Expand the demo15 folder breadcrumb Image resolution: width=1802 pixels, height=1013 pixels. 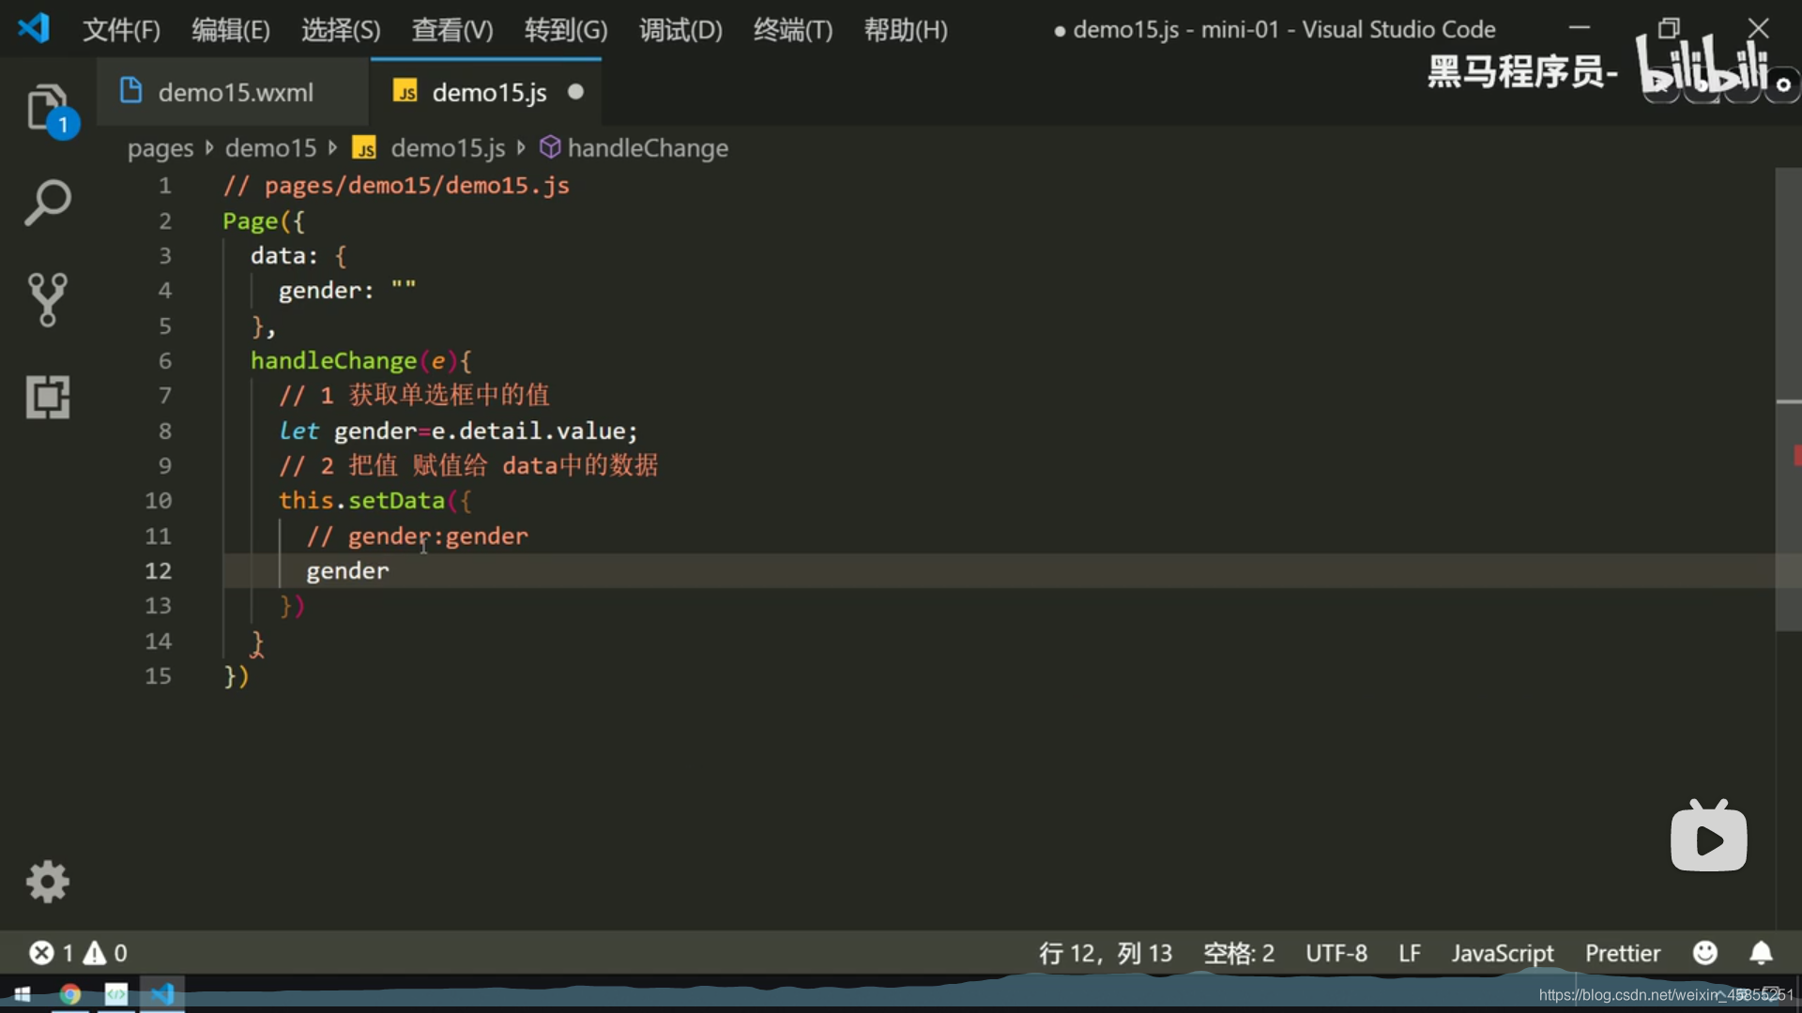[271, 148]
